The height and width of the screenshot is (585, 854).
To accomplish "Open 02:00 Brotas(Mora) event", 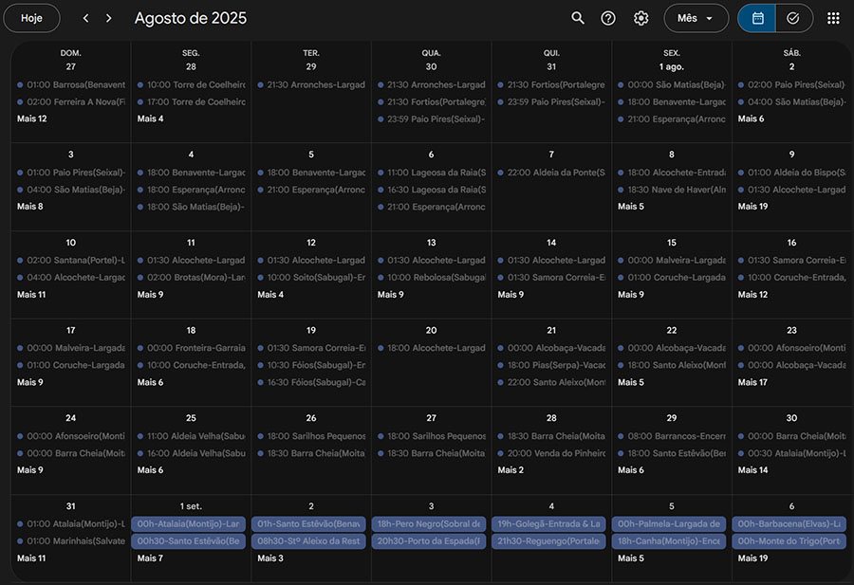I will [x=191, y=277].
